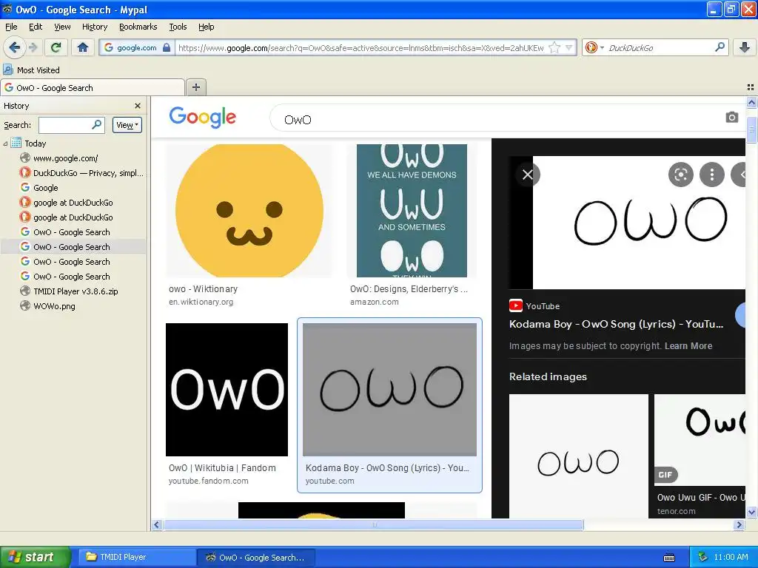Open the OwO Designs amazon.com thumbnail

pos(412,211)
